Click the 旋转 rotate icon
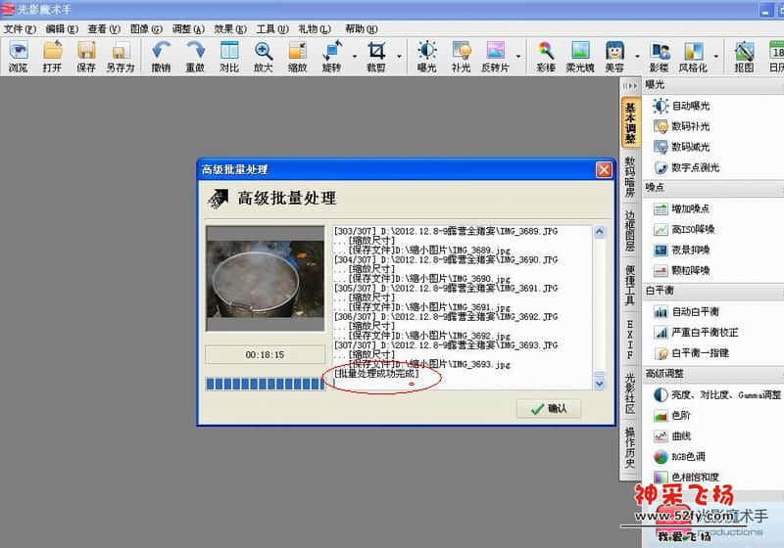Viewport: 784px width, 548px height. [x=331, y=57]
